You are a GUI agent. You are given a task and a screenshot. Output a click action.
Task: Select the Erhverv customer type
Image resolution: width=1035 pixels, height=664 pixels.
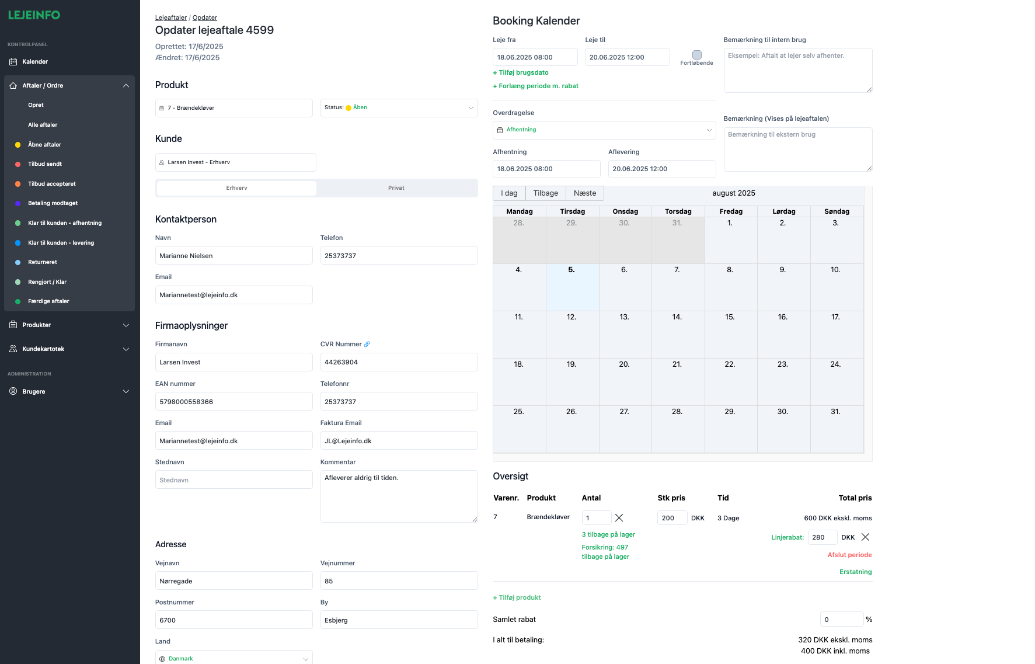(x=237, y=188)
